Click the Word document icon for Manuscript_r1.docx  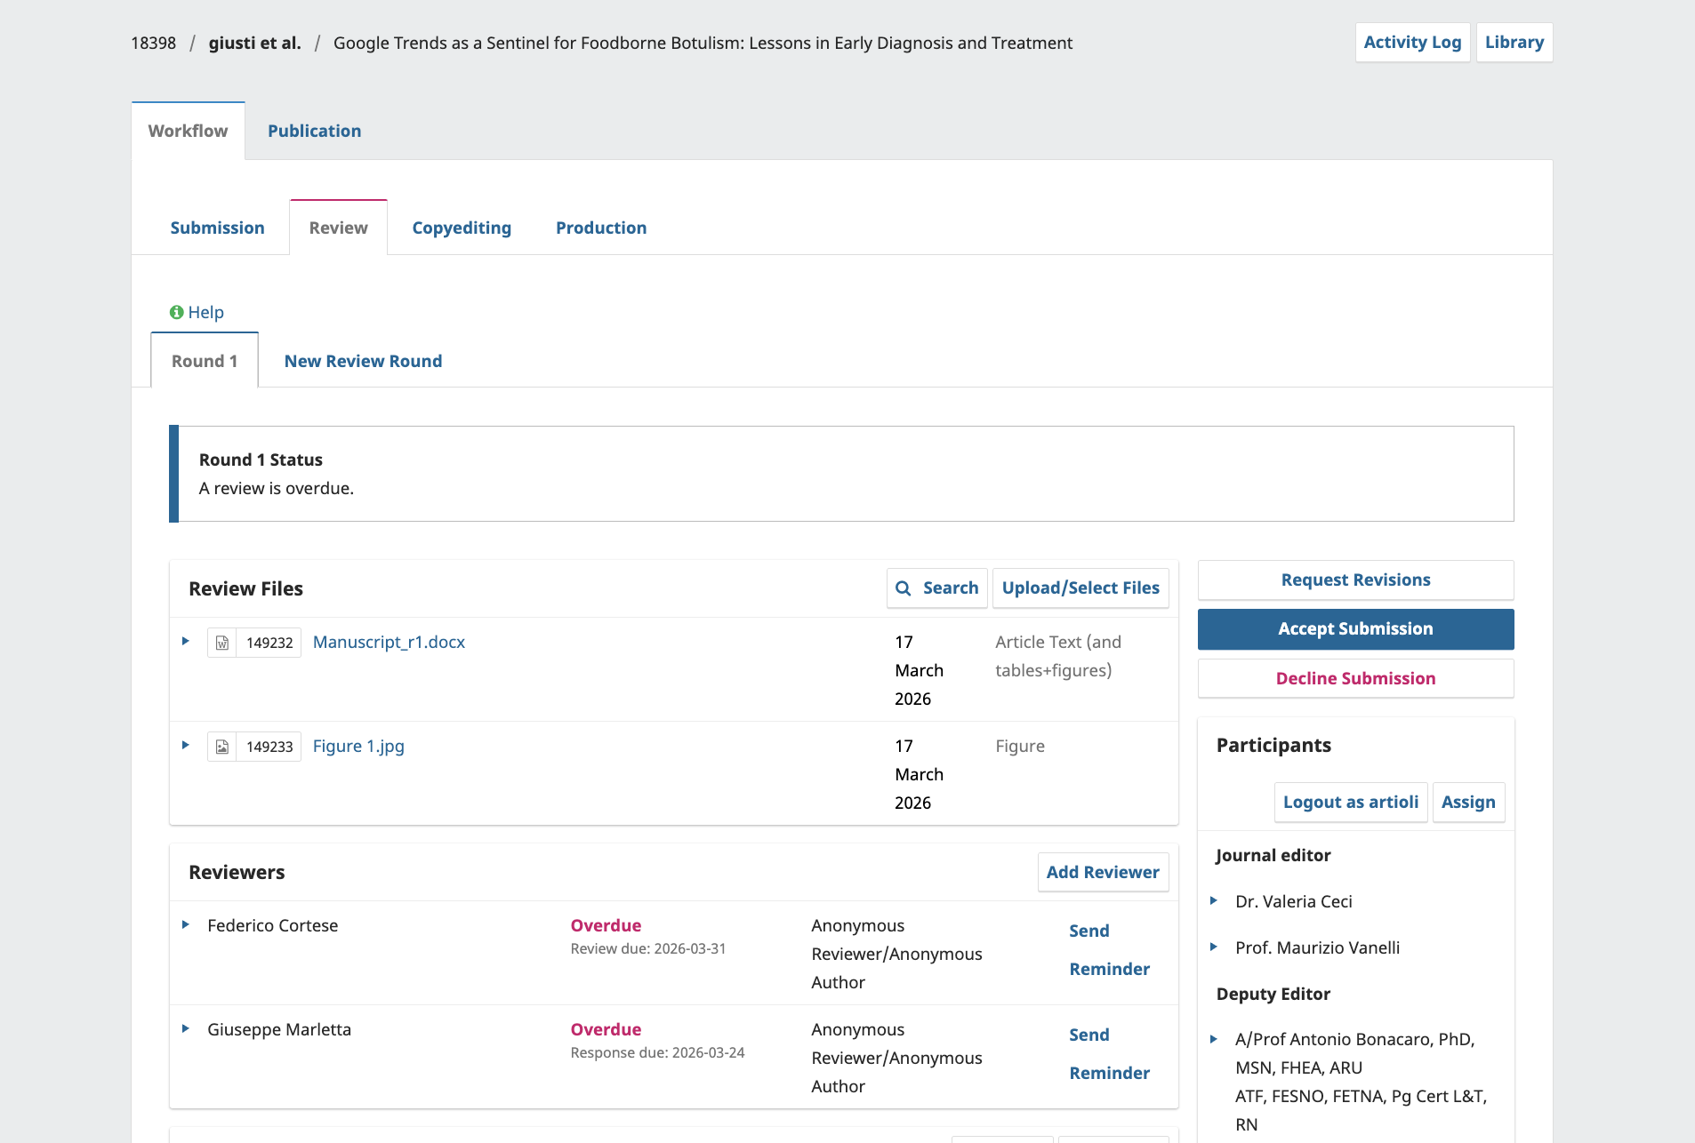coord(222,643)
